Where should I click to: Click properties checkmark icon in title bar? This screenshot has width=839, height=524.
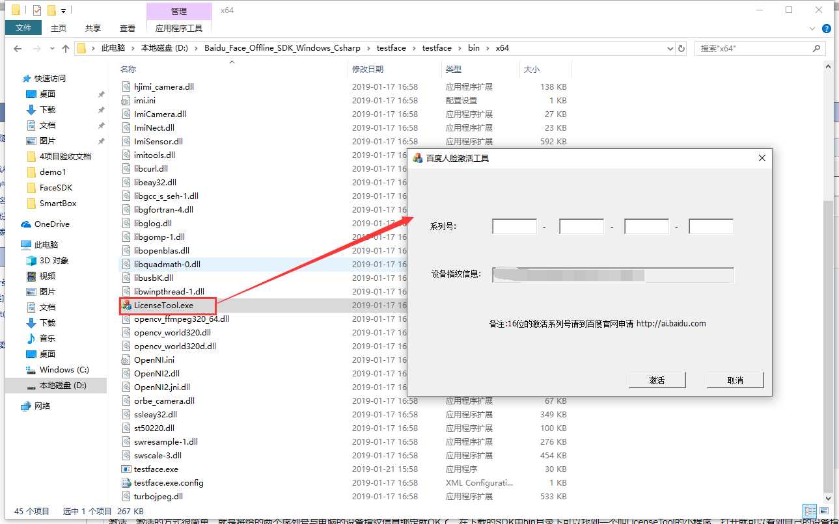36,10
